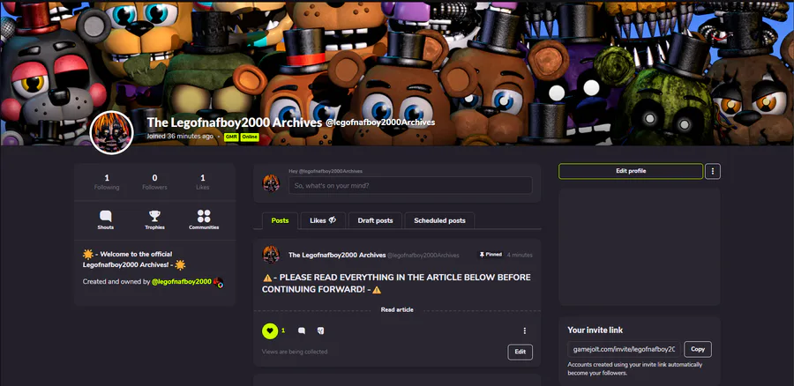Click the Edit profile button

pos(631,171)
